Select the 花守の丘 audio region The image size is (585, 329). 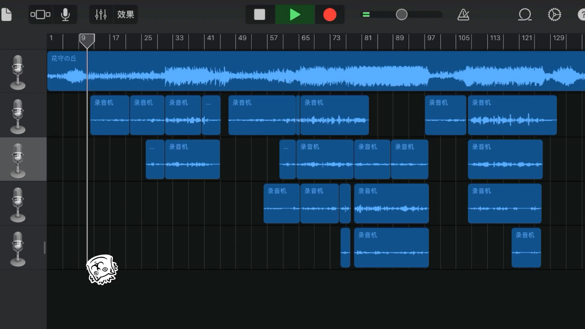(x=316, y=71)
